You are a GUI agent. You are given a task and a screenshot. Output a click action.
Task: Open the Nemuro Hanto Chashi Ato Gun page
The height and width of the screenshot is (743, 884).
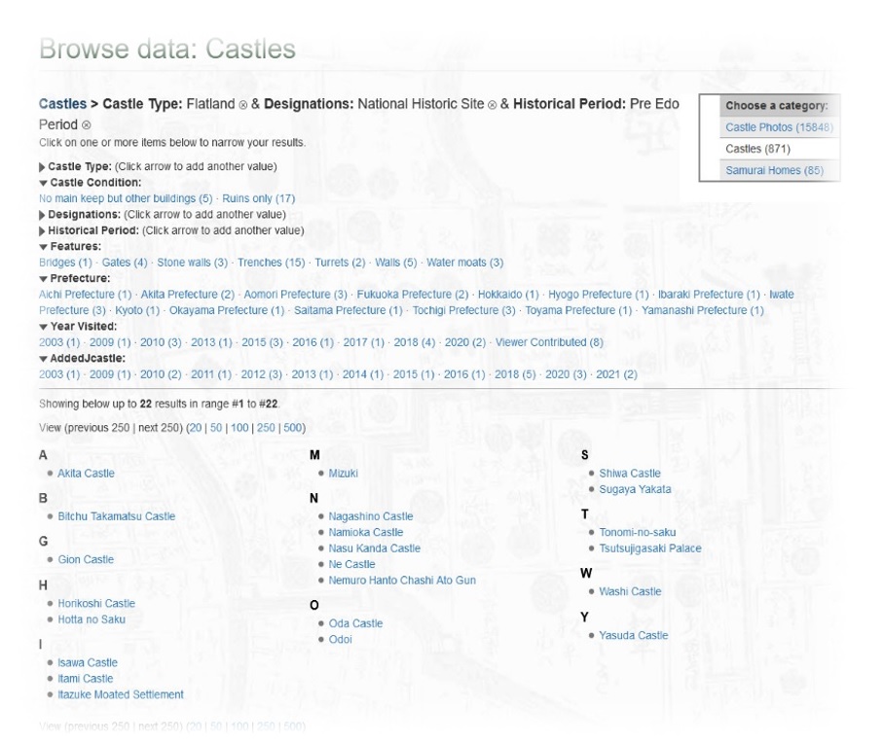(402, 581)
